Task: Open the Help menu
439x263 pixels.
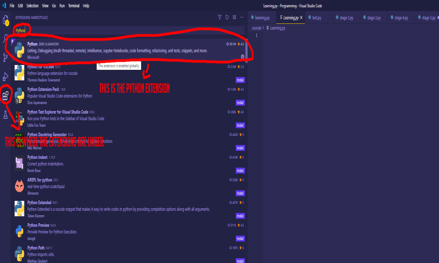Action: [x=86, y=6]
